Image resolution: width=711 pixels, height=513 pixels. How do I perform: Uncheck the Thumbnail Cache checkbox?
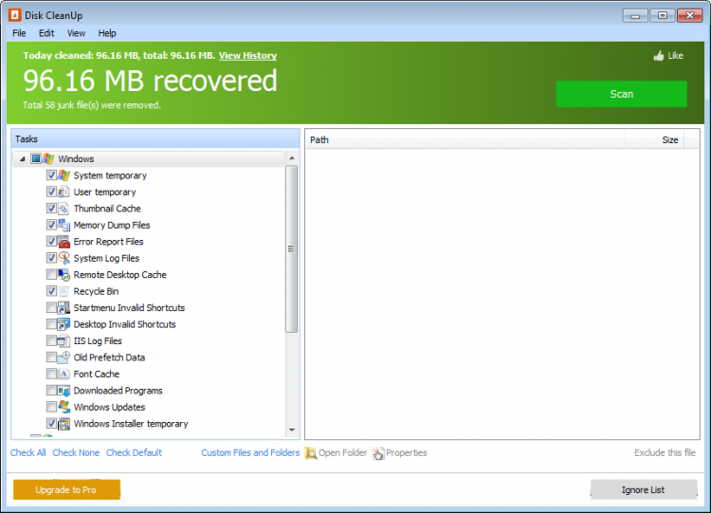pyautogui.click(x=51, y=209)
